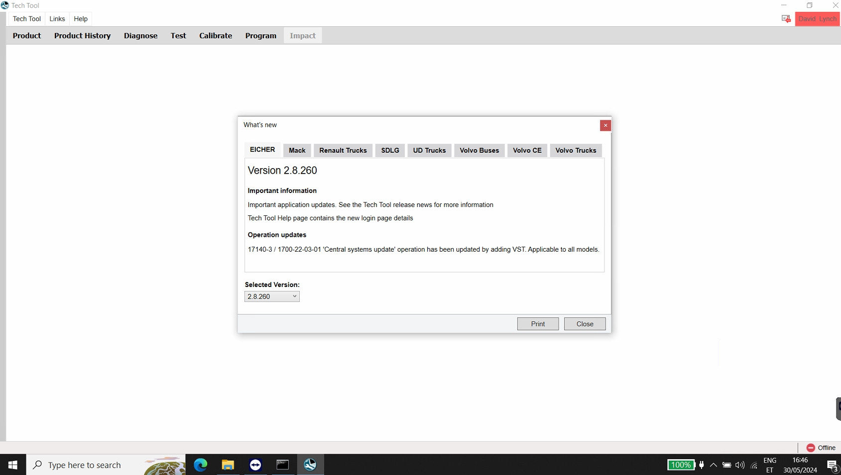Screen dimensions: 841x475
Task: Open the terminal window taskbar icon
Action: 283,465
